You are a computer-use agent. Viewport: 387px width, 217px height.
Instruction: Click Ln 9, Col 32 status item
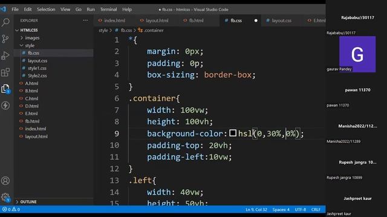pos(256,210)
